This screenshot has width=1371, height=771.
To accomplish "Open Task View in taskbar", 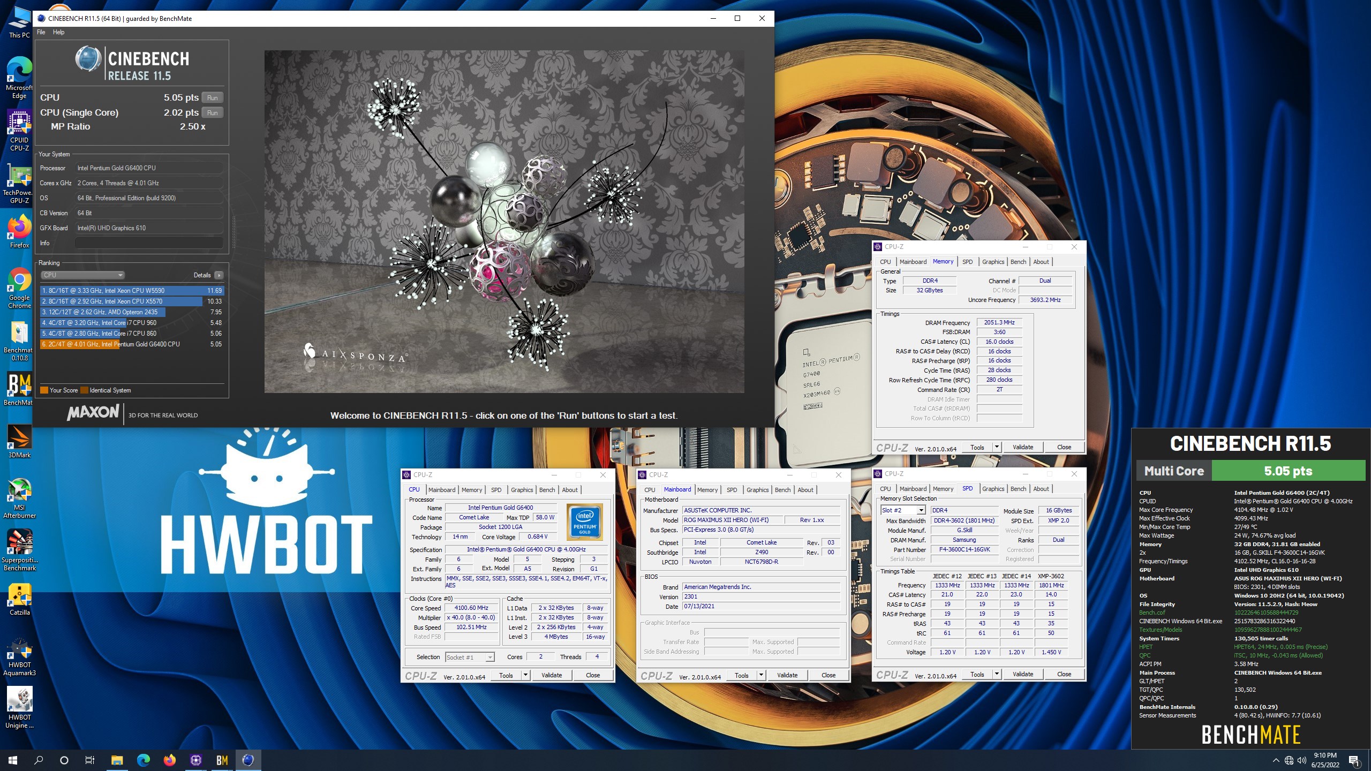I will coord(90,760).
